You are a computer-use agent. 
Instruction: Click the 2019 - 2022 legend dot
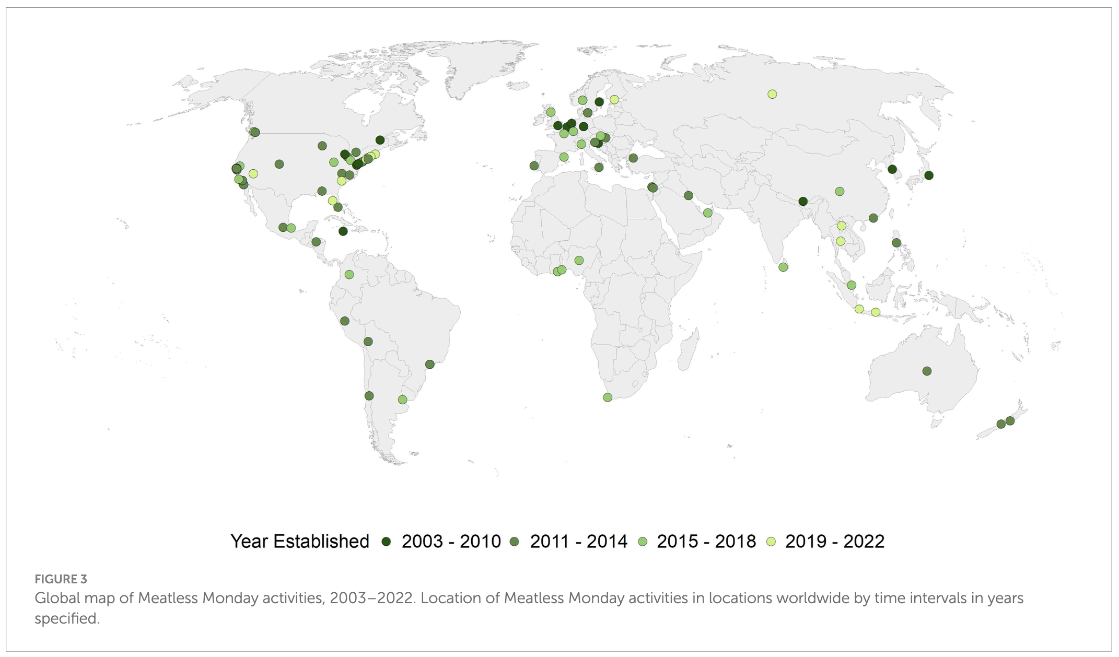(x=771, y=542)
